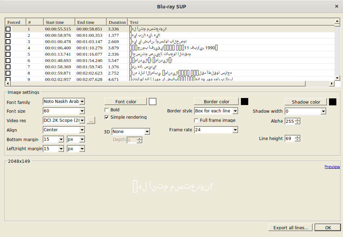343x237 pixels.
Task: Click the Duration column header
Action: (117, 22)
